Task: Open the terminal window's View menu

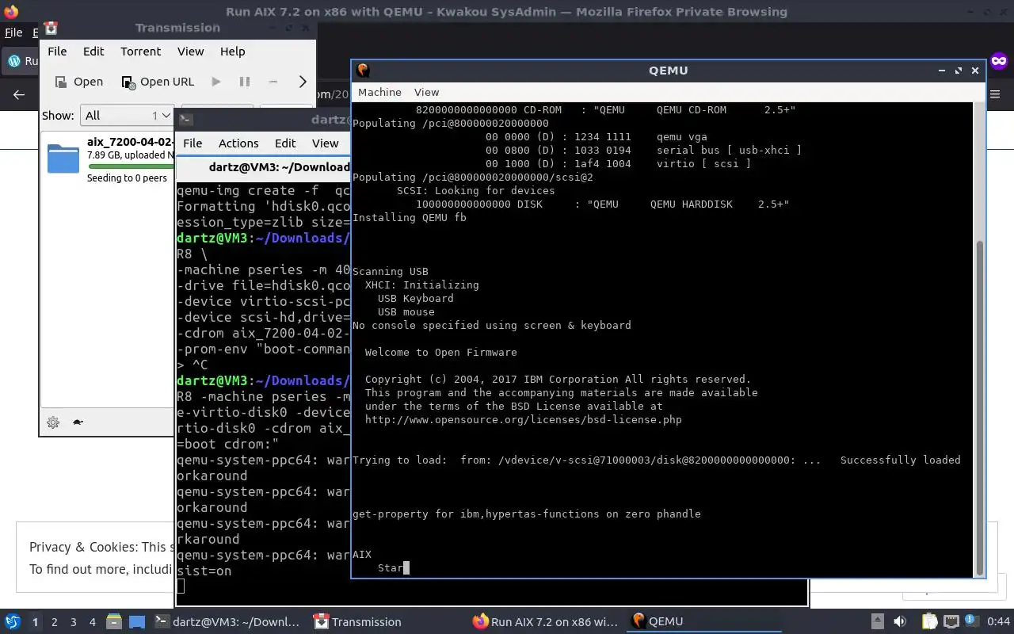Action: pyautogui.click(x=325, y=143)
